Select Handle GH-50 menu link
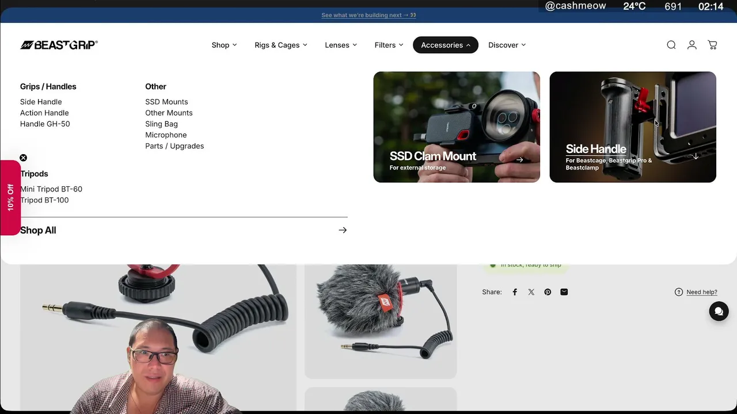737x414 pixels. coord(45,124)
